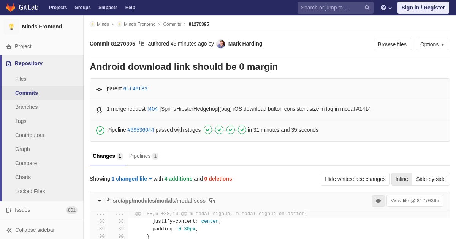Viewport: 456px width, 239px height.
Task: Toggle comments with speech bubble icon
Action: point(378,201)
